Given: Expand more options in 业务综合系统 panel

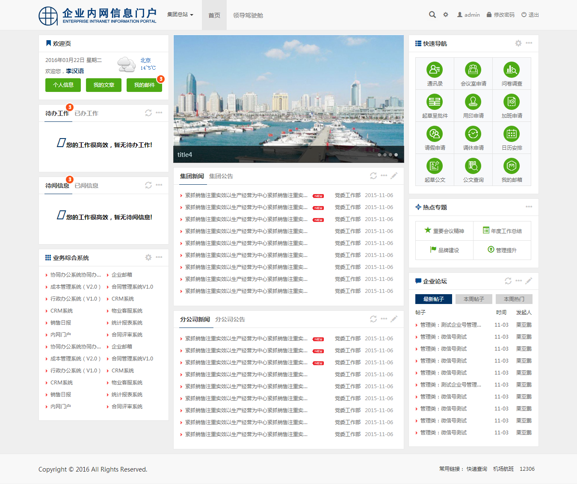Looking at the screenshot, I should pyautogui.click(x=159, y=257).
